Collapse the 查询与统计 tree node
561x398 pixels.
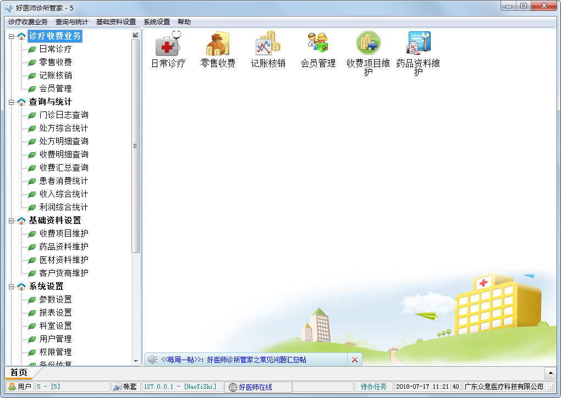point(11,103)
